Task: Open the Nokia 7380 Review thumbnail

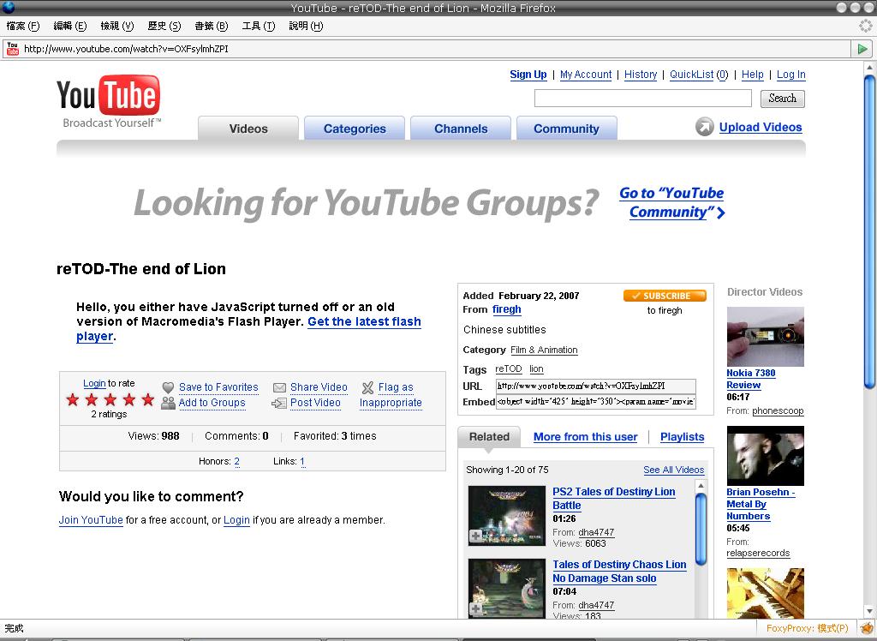Action: [765, 337]
